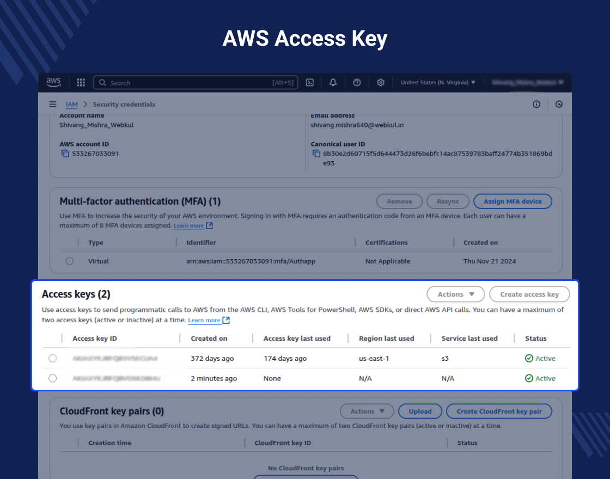The width and height of the screenshot is (610, 479).
Task: Click the Create access key button
Action: pos(529,294)
